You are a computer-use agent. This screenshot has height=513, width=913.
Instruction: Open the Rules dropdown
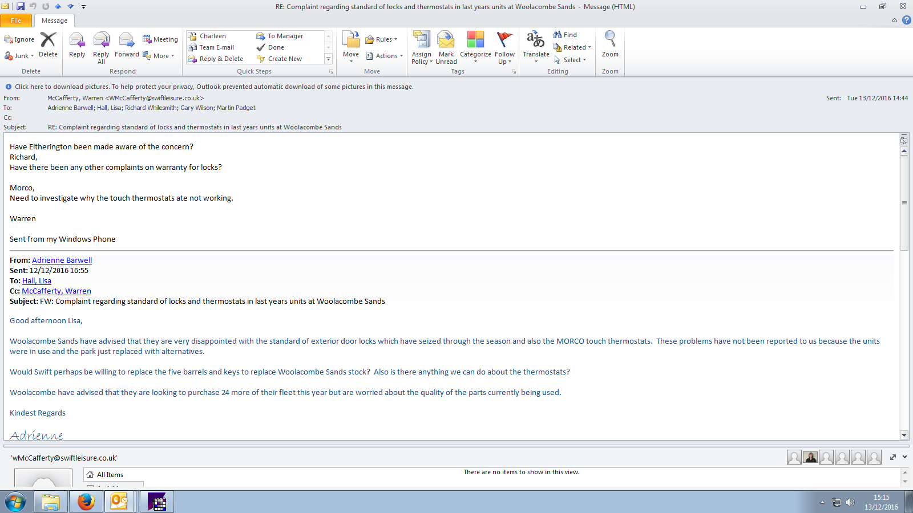[381, 39]
